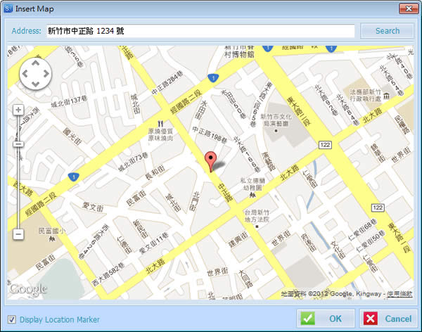Click the 新竹市文化局演藝廳 label
422x332 pixels.
(276, 120)
